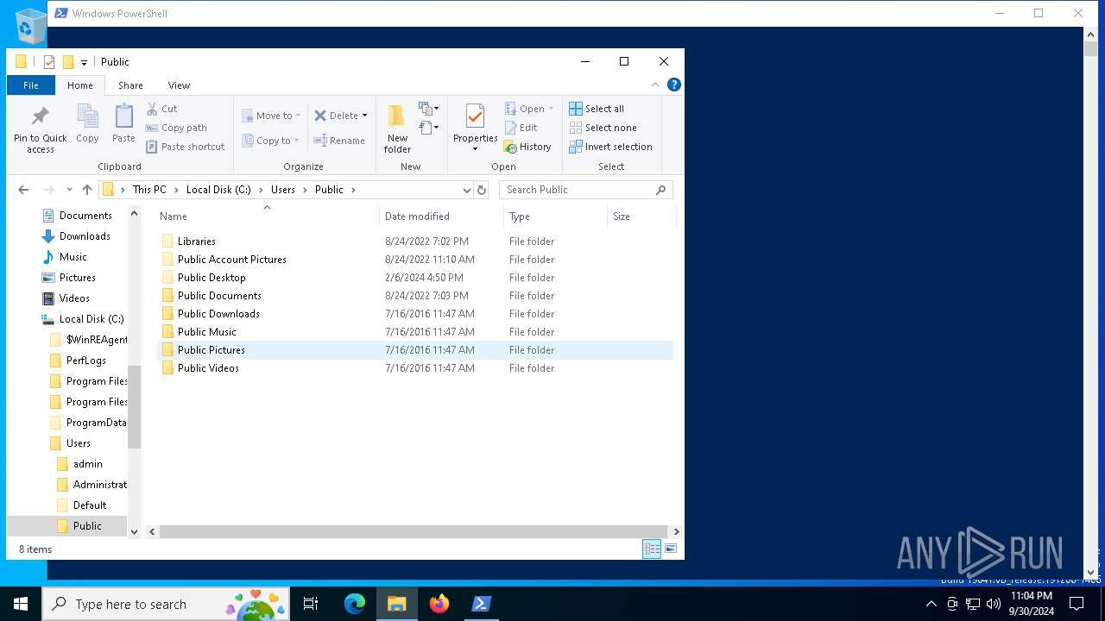This screenshot has width=1105, height=621.
Task: Click search magnifier in Search Public box
Action: tap(661, 190)
